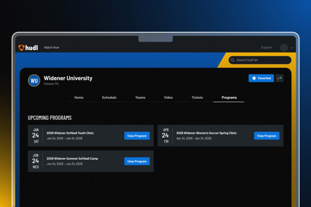Select the Programs tab
This screenshot has width=311, height=207.
tap(229, 98)
